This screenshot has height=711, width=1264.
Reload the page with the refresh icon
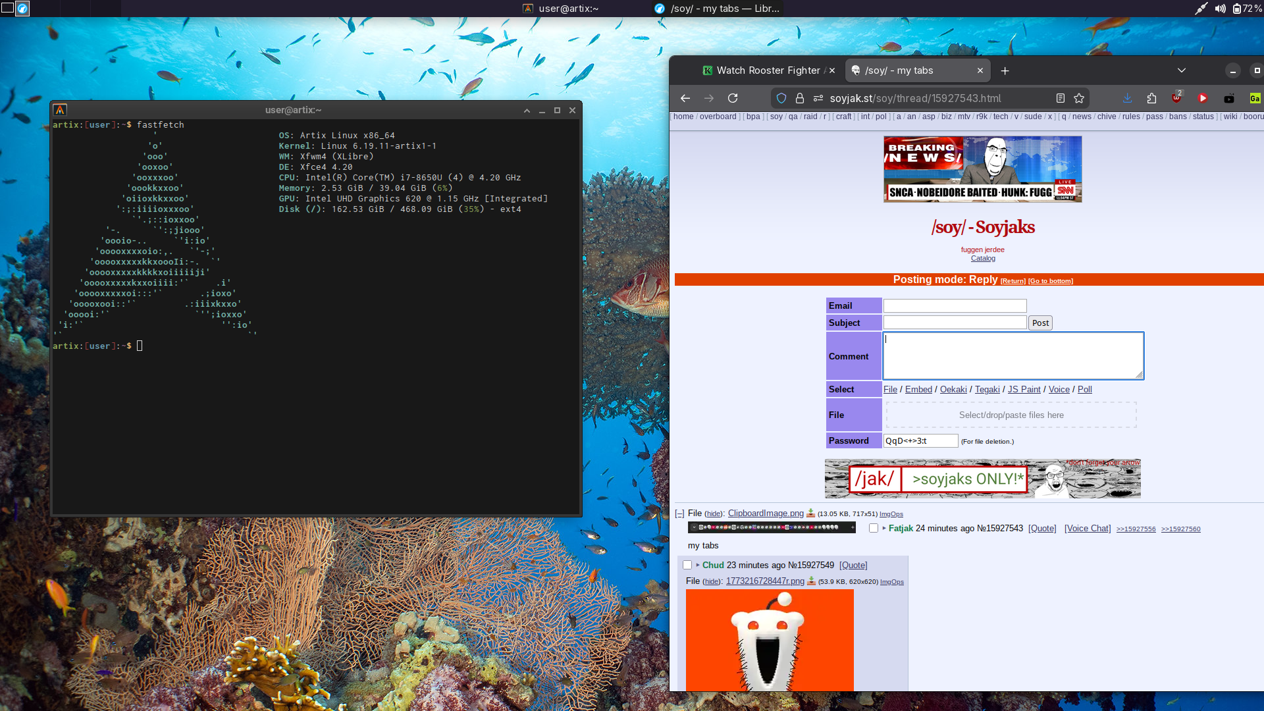(x=733, y=98)
